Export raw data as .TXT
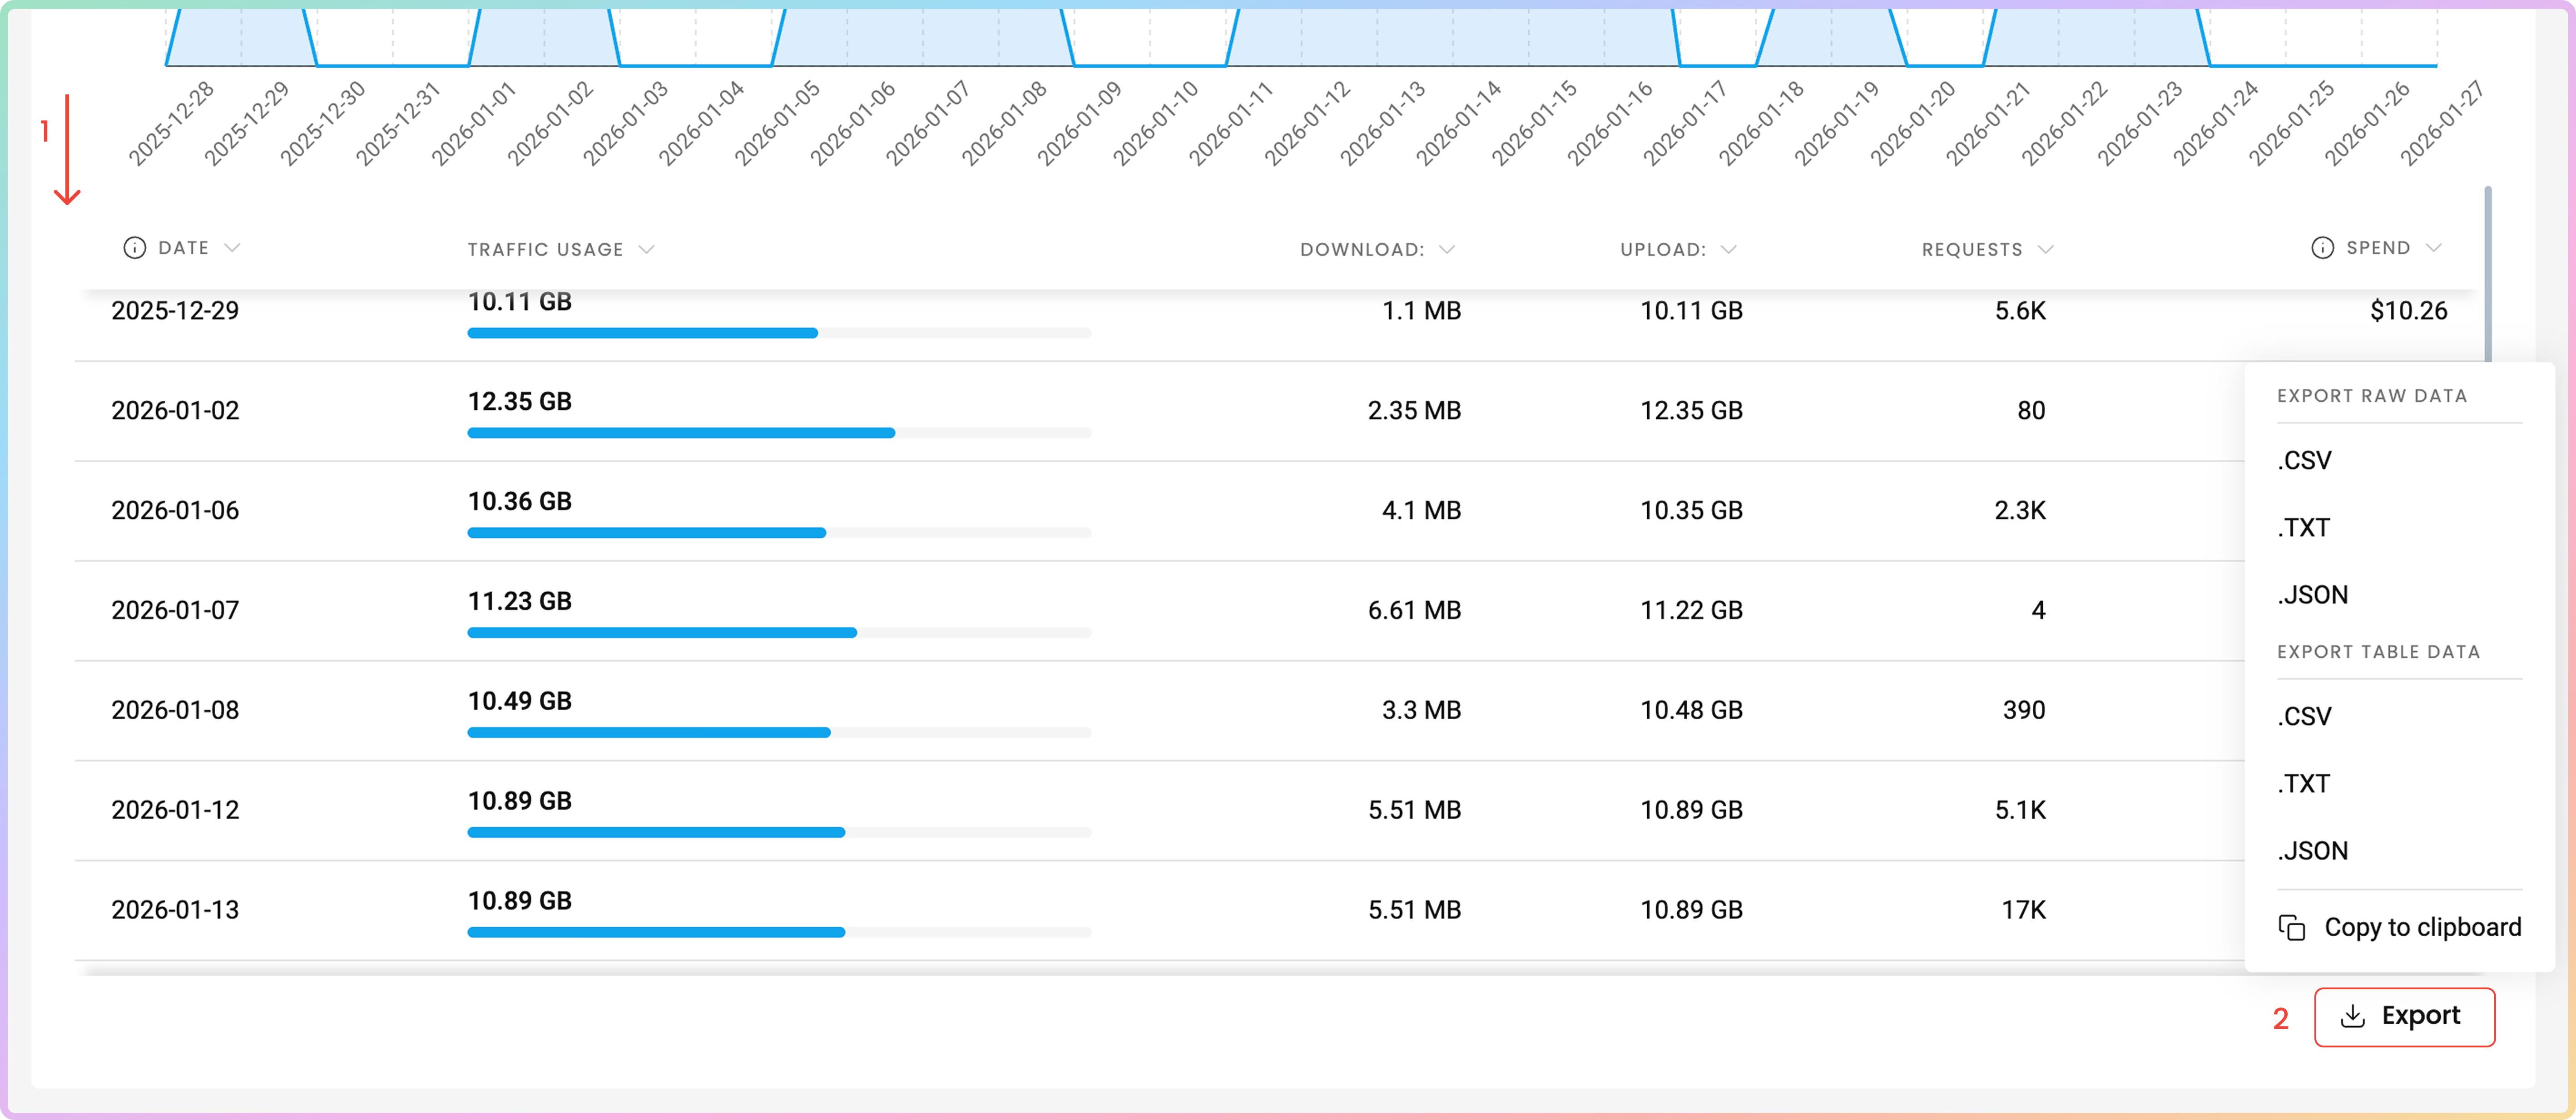 2304,527
